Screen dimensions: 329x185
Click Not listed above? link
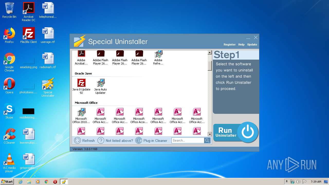pos(119,141)
